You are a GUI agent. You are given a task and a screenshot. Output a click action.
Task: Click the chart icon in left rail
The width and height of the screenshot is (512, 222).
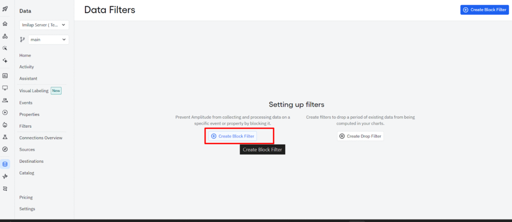[5, 76]
